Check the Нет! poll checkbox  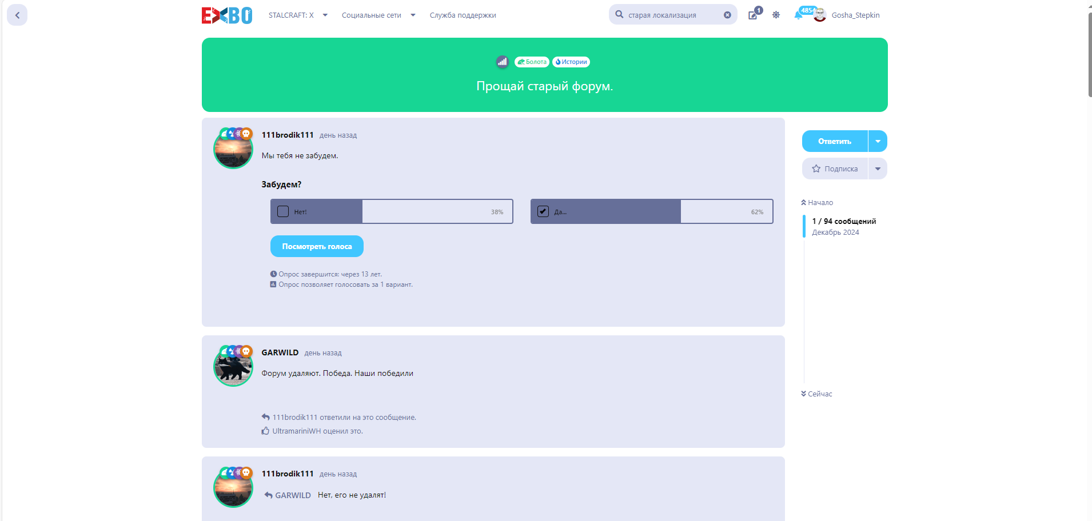click(x=283, y=211)
